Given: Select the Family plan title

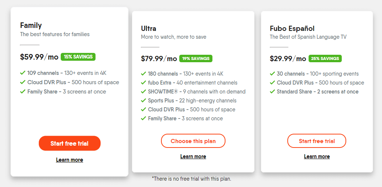Looking at the screenshot, I should click(x=31, y=25).
